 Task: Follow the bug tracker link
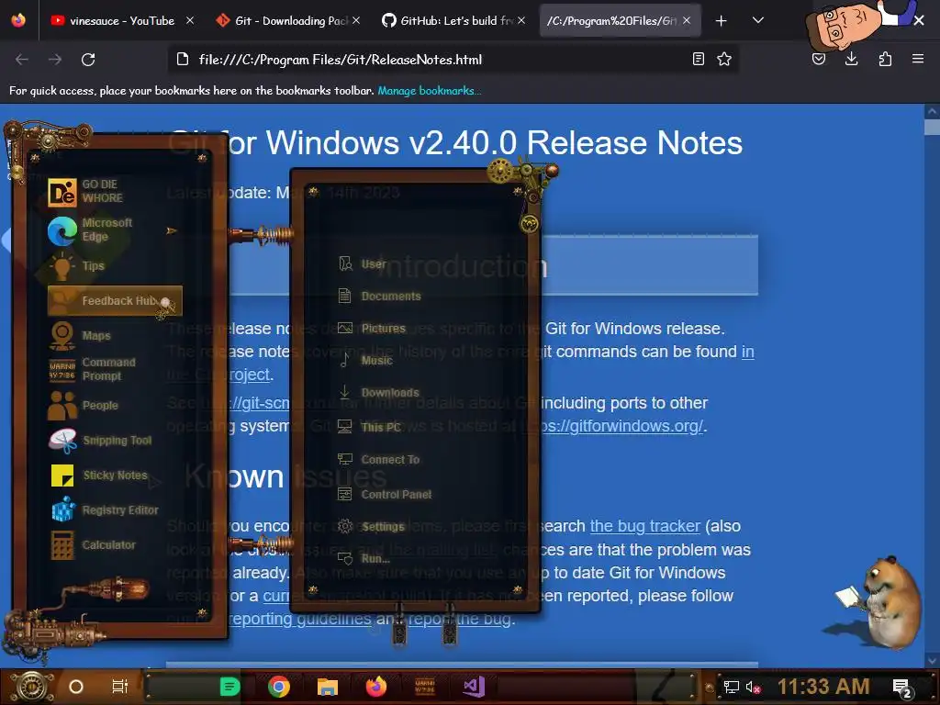point(645,526)
